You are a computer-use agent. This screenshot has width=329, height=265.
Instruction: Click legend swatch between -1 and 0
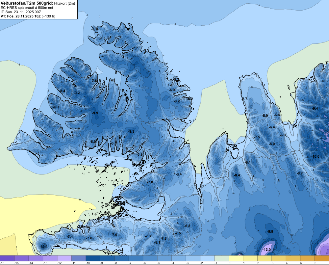coord(221,258)
